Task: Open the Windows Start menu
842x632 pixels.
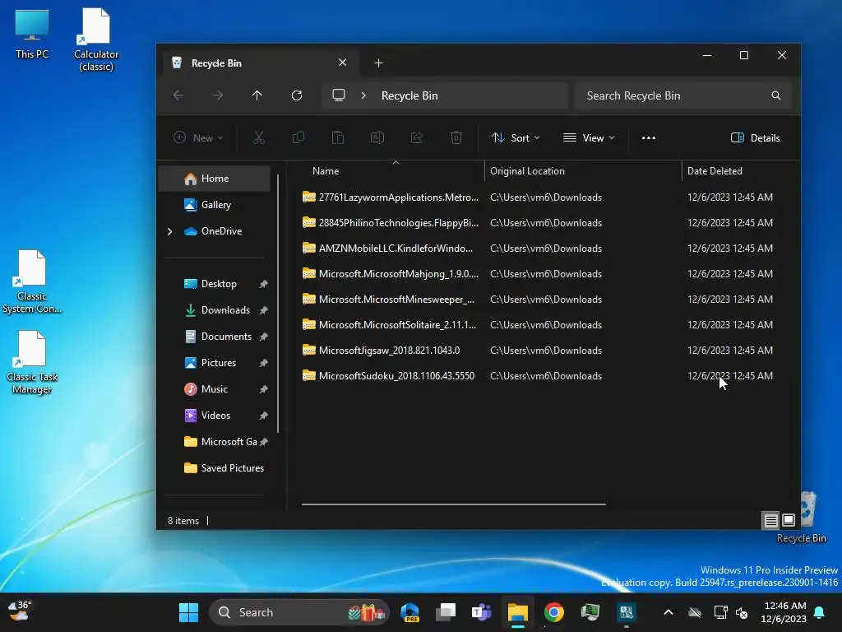Action: [188, 612]
